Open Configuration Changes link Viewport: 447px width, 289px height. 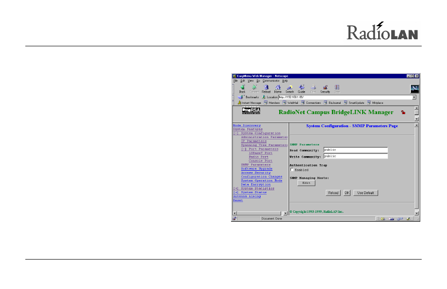coord(261,177)
